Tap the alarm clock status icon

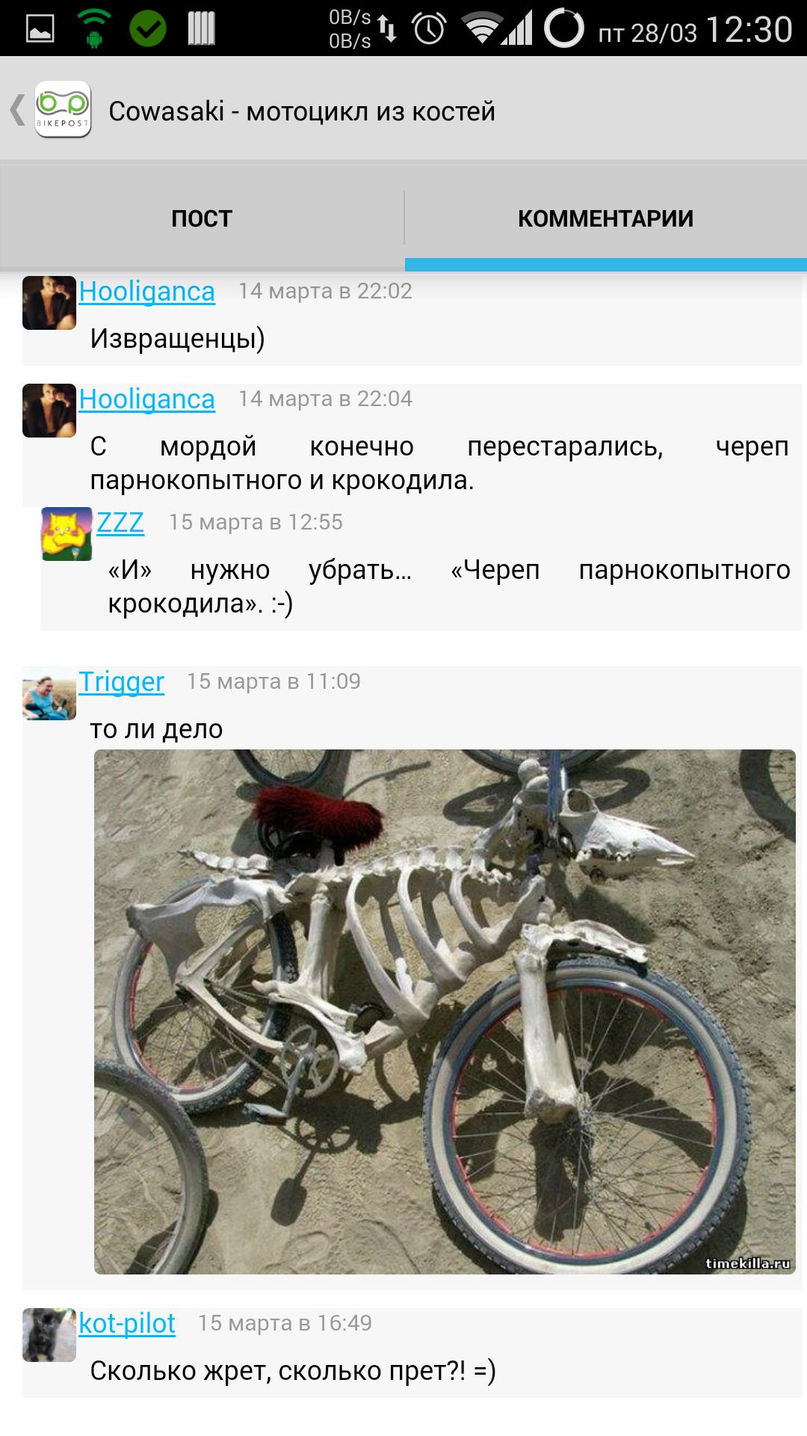429,28
